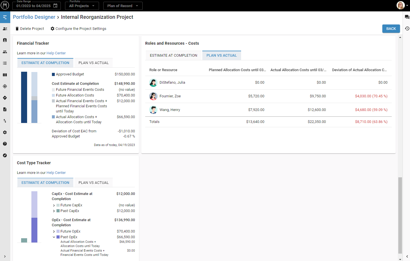Open the board columns sidebar icon
410x261 pixels.
5,75
